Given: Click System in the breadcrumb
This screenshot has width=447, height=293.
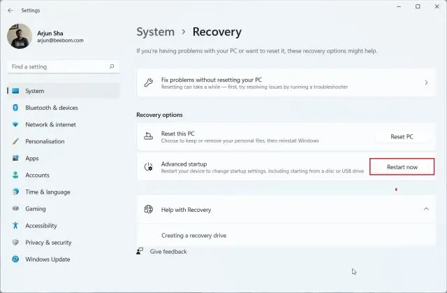Looking at the screenshot, I should 155,31.
